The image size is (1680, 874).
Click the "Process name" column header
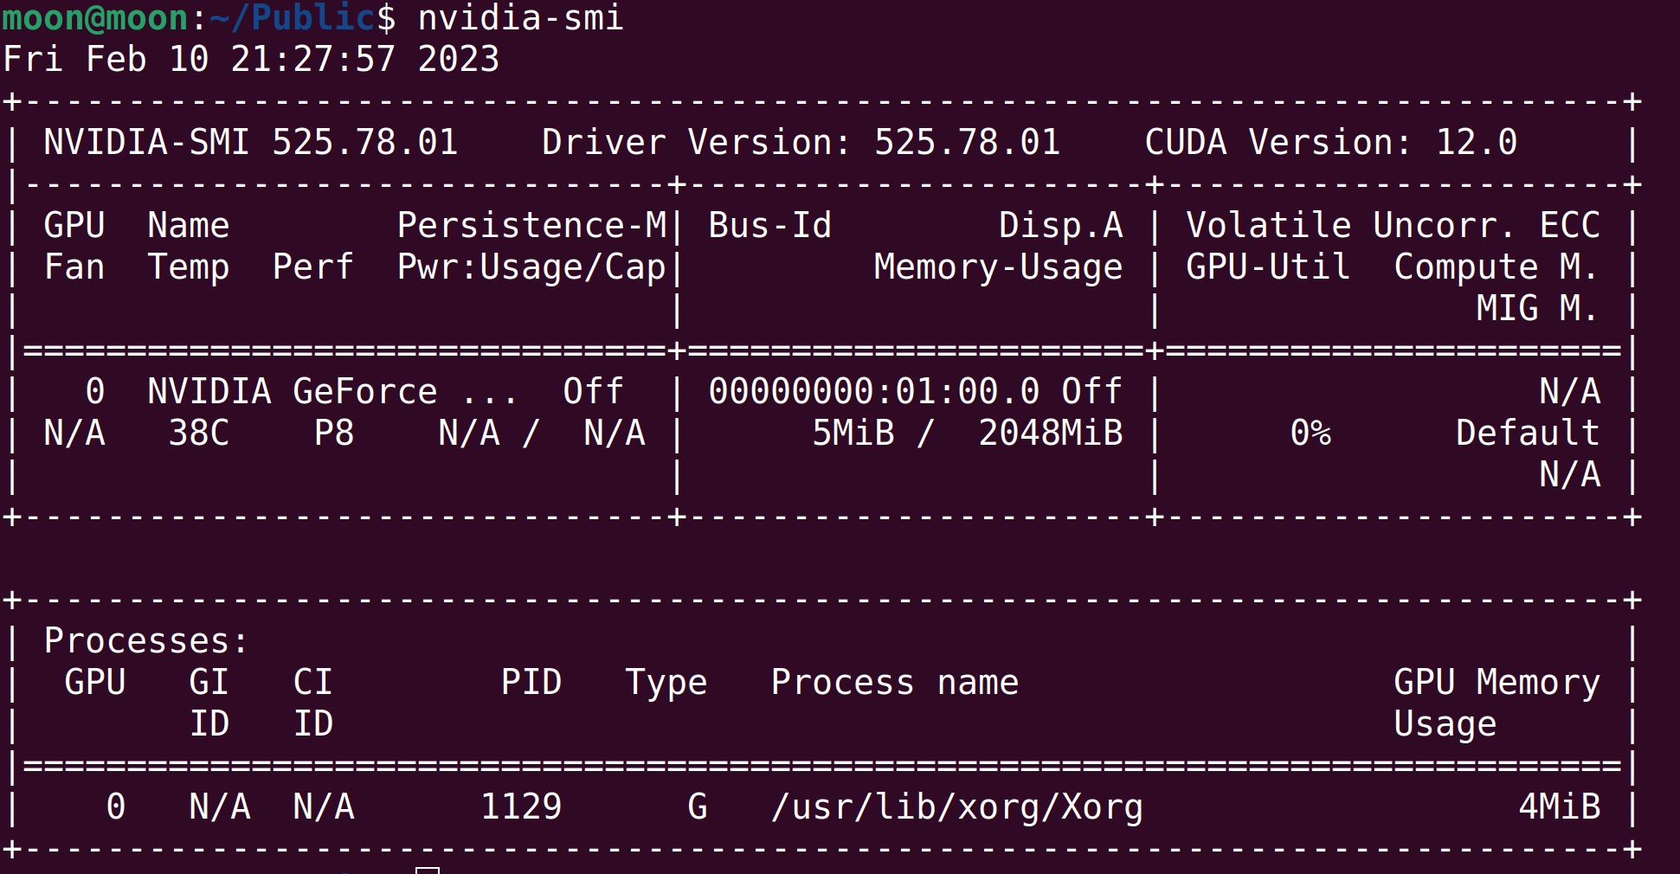click(894, 682)
